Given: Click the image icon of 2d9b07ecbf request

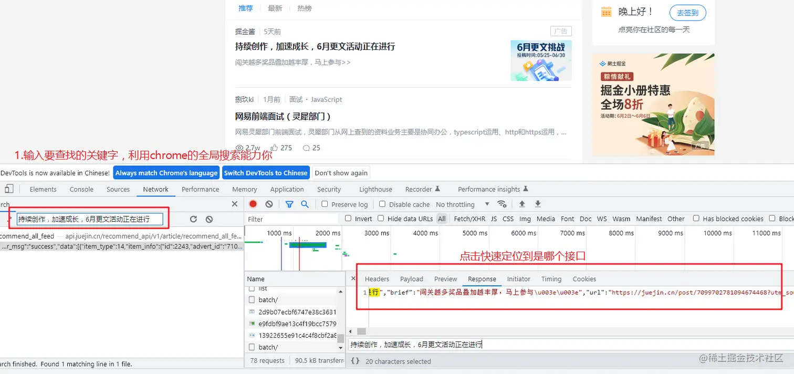Looking at the screenshot, I should (252, 312).
